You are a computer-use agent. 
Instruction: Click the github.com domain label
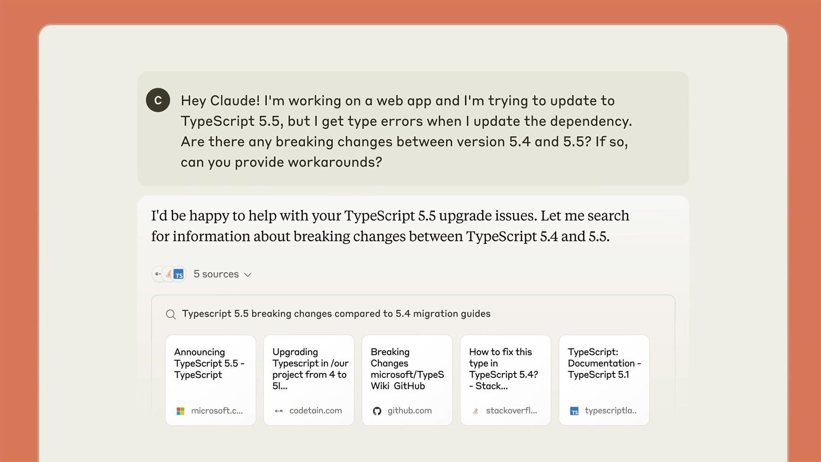409,411
